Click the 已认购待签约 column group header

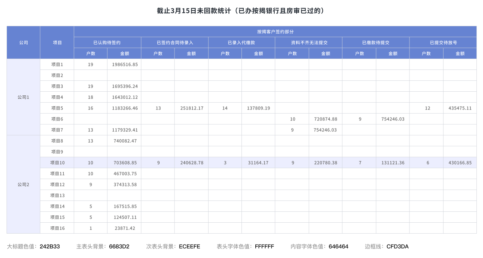tap(107, 43)
